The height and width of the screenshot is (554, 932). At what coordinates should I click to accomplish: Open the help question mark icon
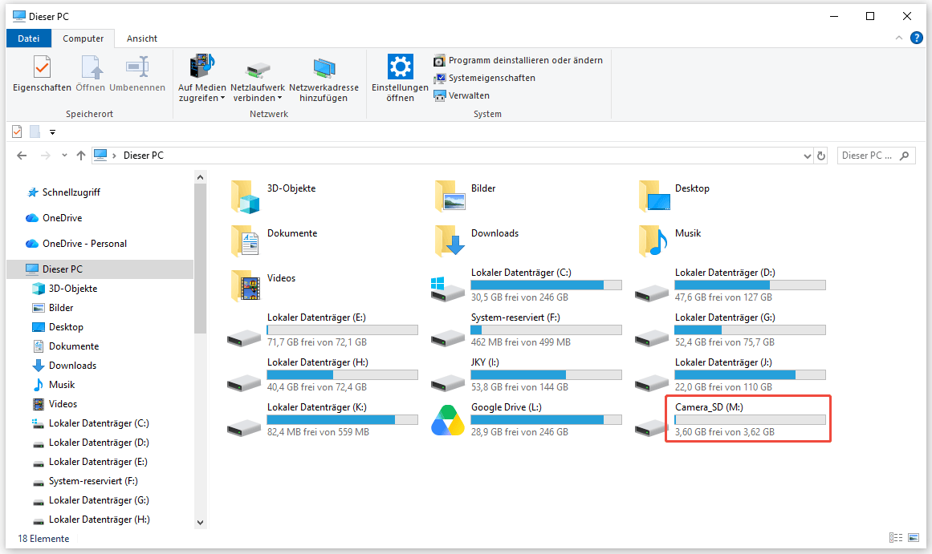(x=917, y=38)
